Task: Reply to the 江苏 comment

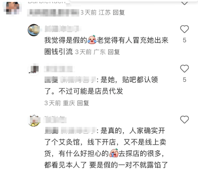Action: (119, 12)
